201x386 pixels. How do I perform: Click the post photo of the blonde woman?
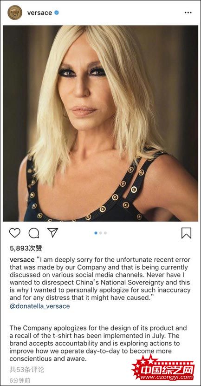pyautogui.click(x=100, y=123)
